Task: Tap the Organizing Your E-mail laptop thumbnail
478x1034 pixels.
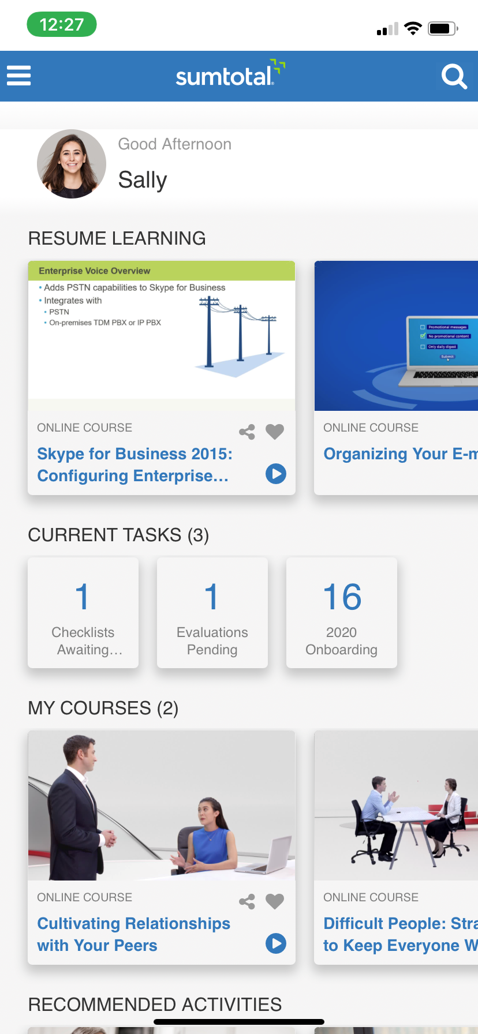Action: (396, 336)
